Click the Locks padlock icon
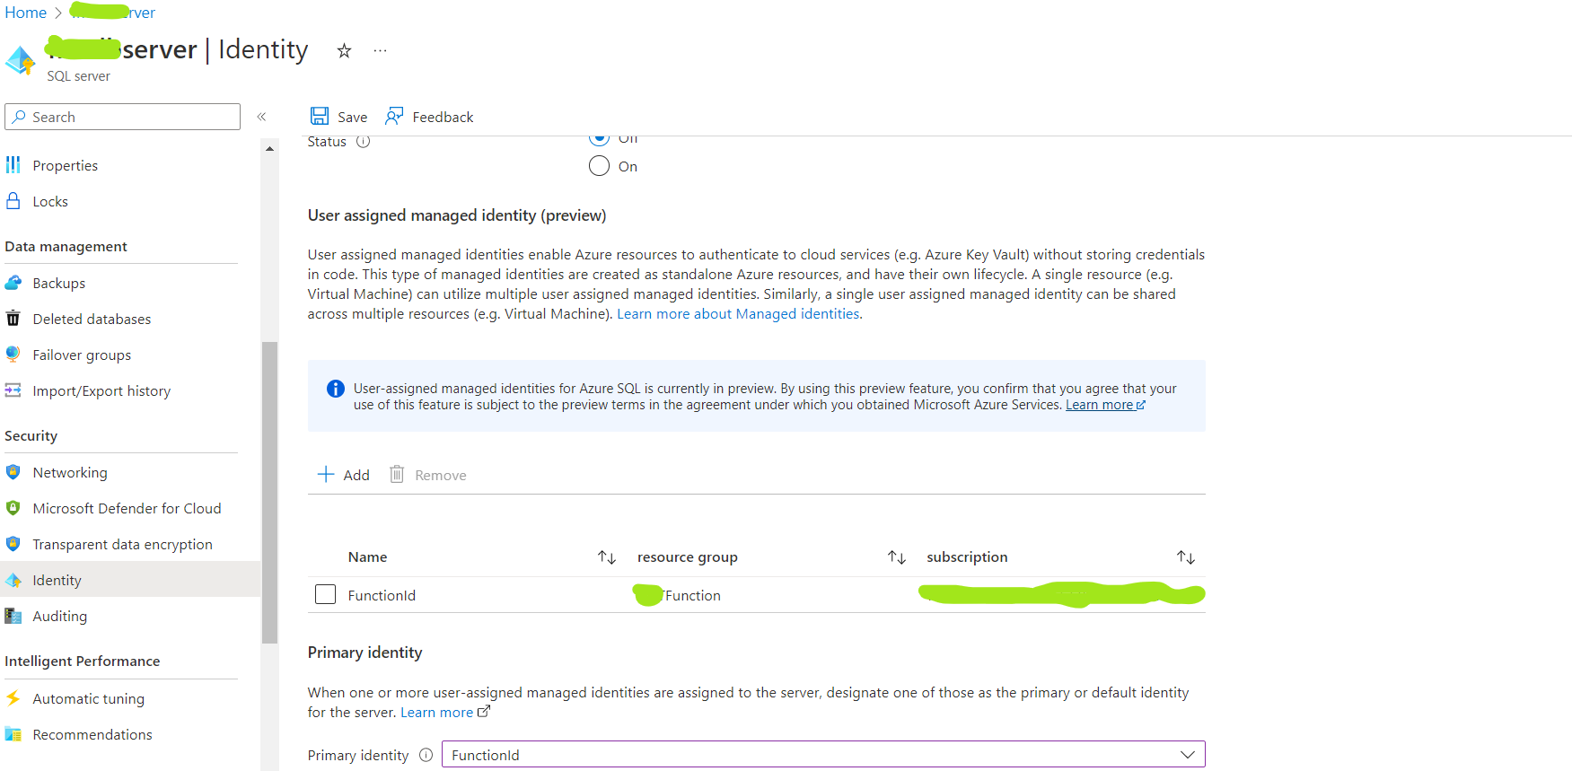Viewport: 1572px width, 771px height. pyautogui.click(x=13, y=201)
